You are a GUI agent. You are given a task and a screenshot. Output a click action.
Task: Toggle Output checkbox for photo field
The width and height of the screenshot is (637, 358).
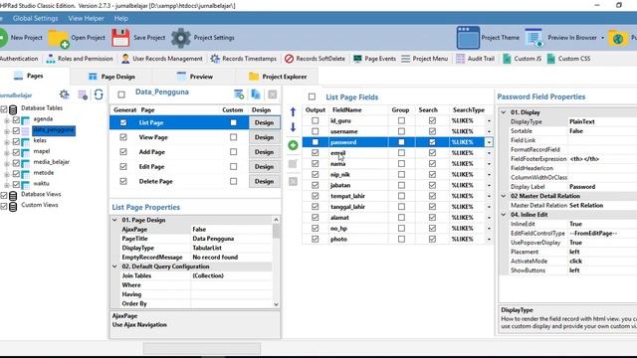pyautogui.click(x=316, y=239)
